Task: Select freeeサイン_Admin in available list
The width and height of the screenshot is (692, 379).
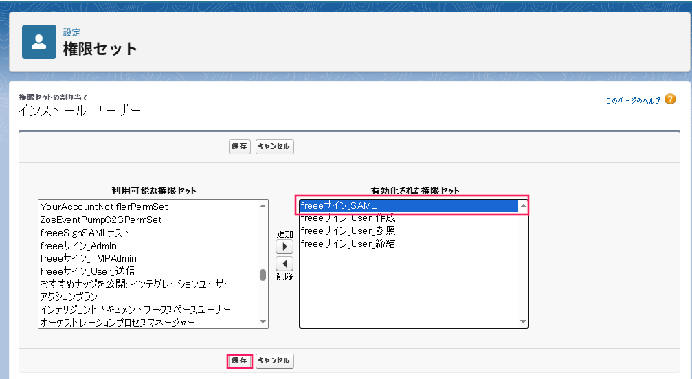Action: click(x=148, y=246)
